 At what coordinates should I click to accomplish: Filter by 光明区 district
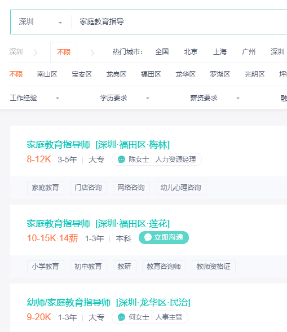(255, 74)
